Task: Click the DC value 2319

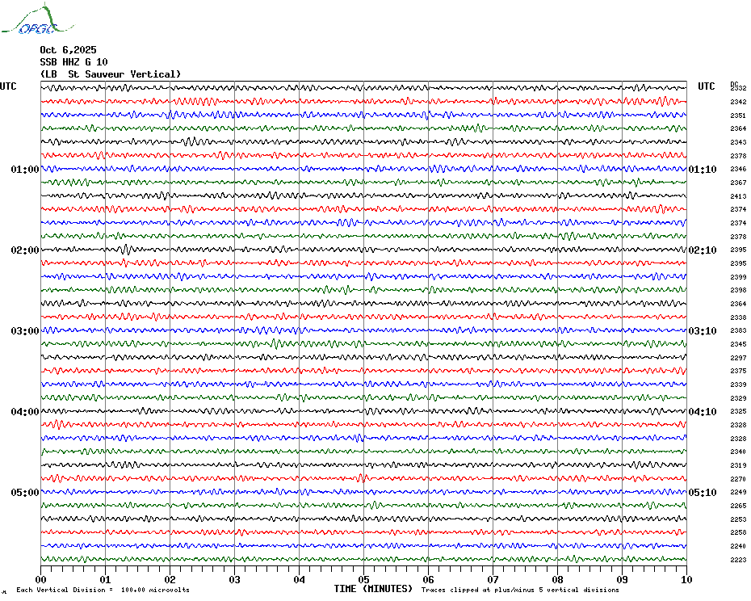Action: point(738,465)
